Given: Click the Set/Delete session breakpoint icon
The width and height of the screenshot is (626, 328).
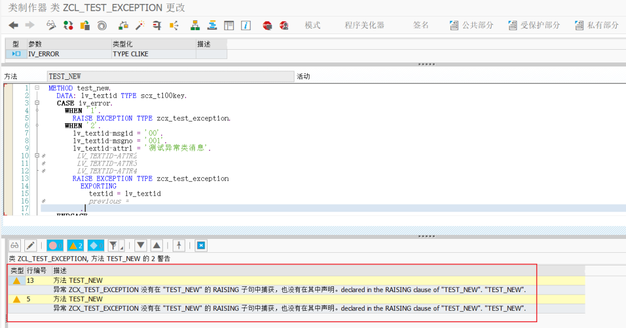Looking at the screenshot, I should click(x=267, y=26).
